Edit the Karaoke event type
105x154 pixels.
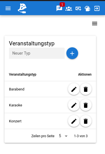(x=74, y=105)
